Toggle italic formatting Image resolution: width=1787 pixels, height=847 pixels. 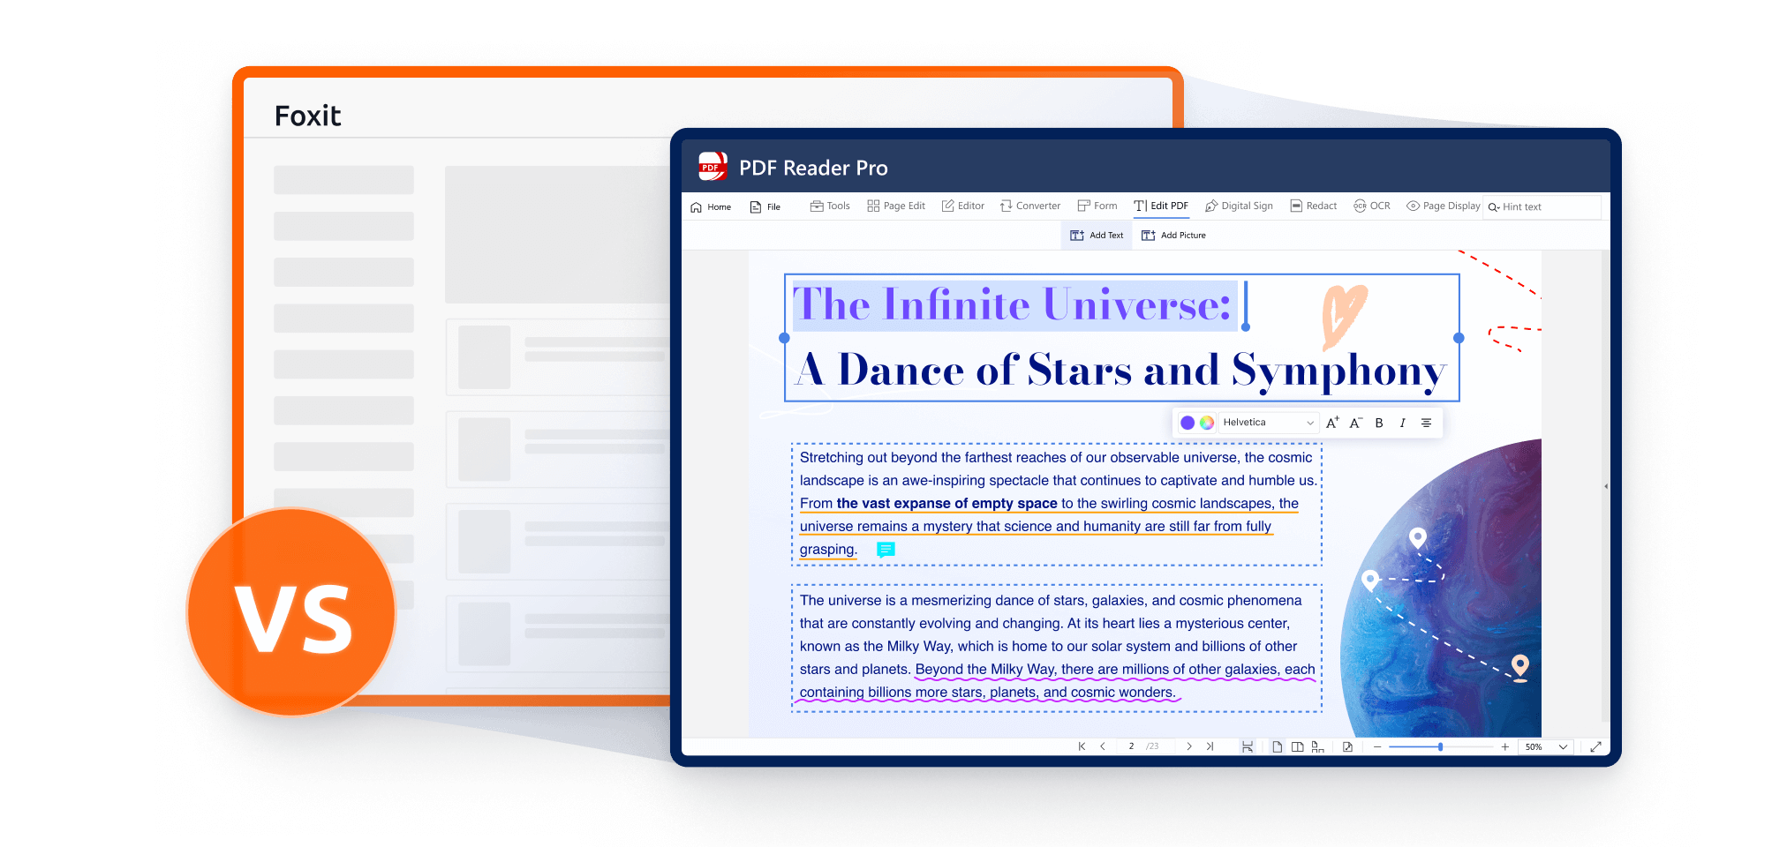[x=1402, y=423]
